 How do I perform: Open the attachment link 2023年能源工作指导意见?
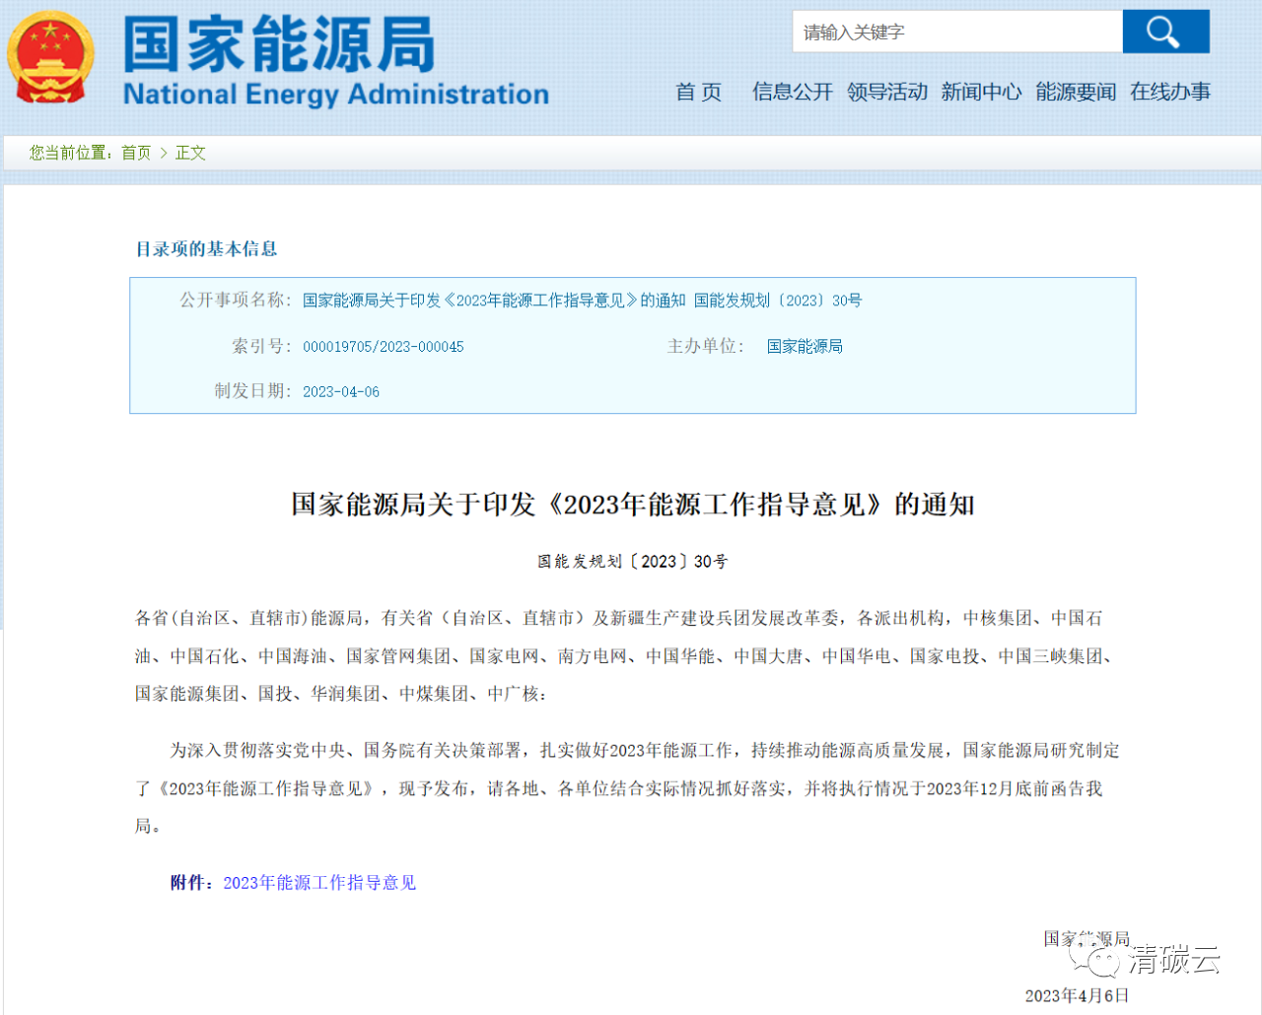319,883
